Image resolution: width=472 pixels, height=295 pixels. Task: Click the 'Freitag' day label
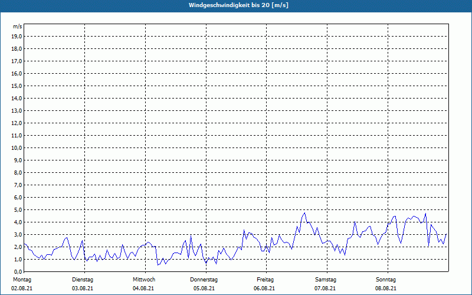click(x=265, y=280)
